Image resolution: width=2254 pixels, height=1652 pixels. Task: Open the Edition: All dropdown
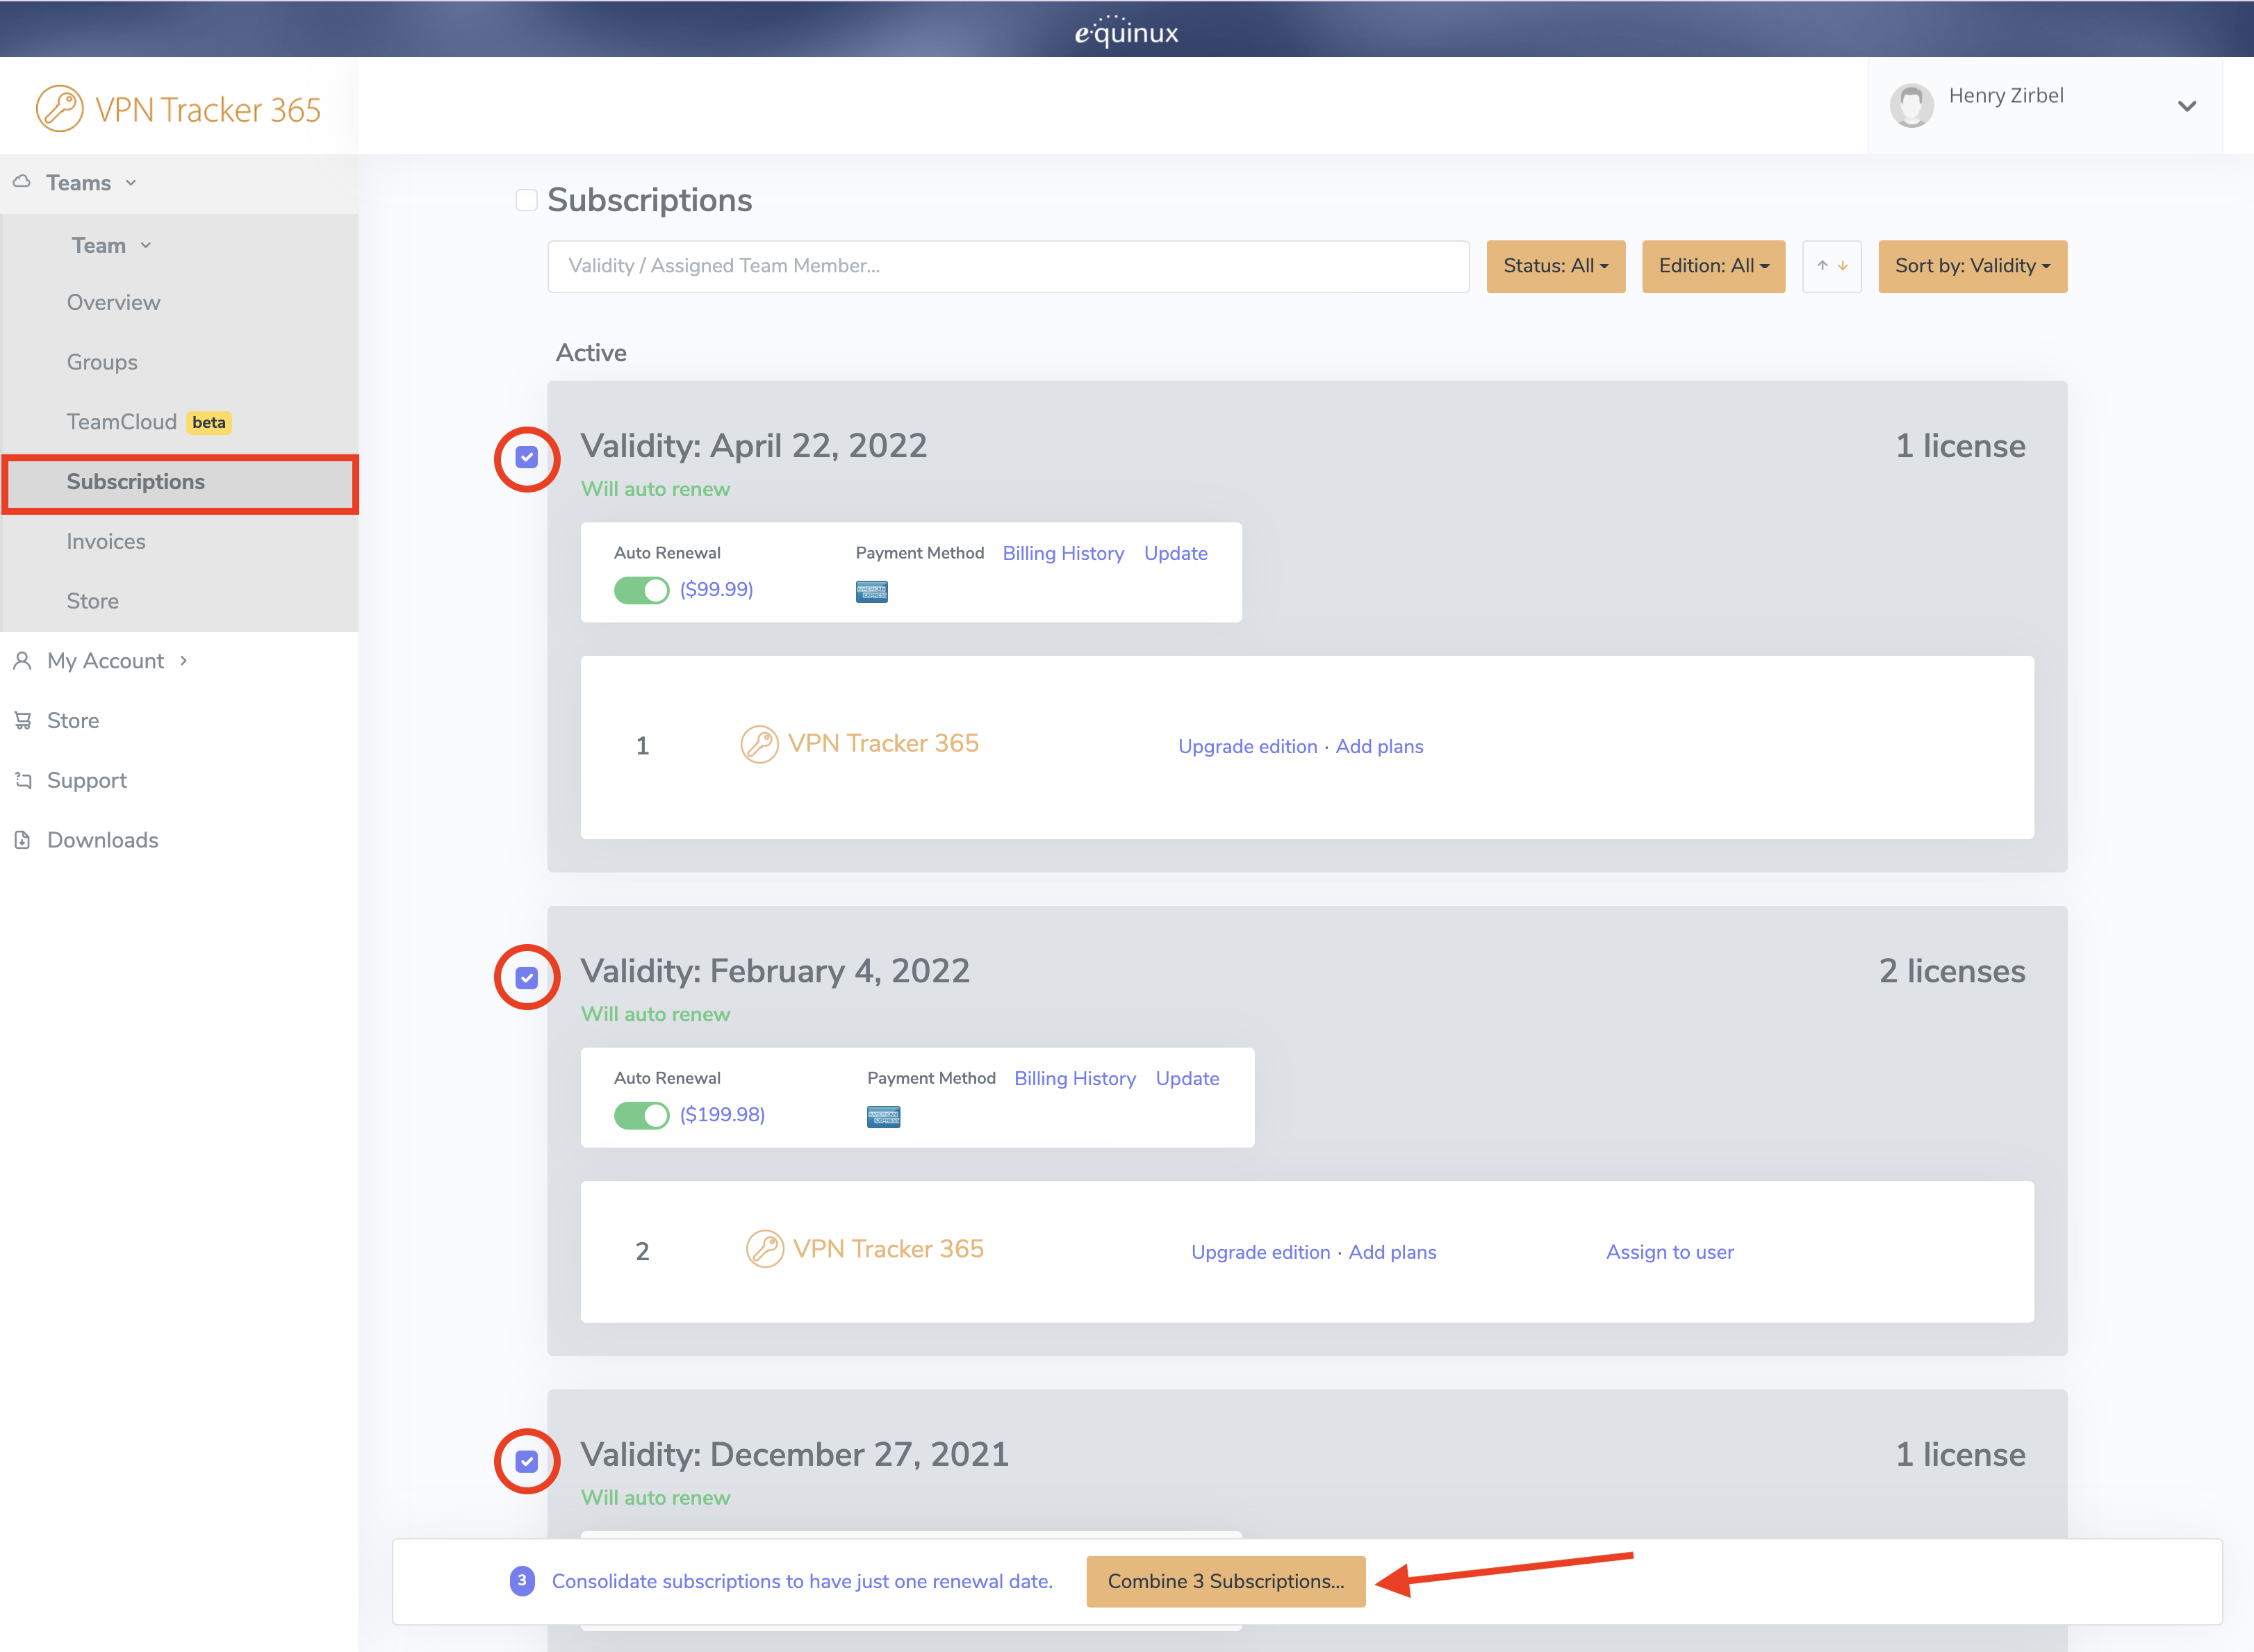pos(1714,266)
